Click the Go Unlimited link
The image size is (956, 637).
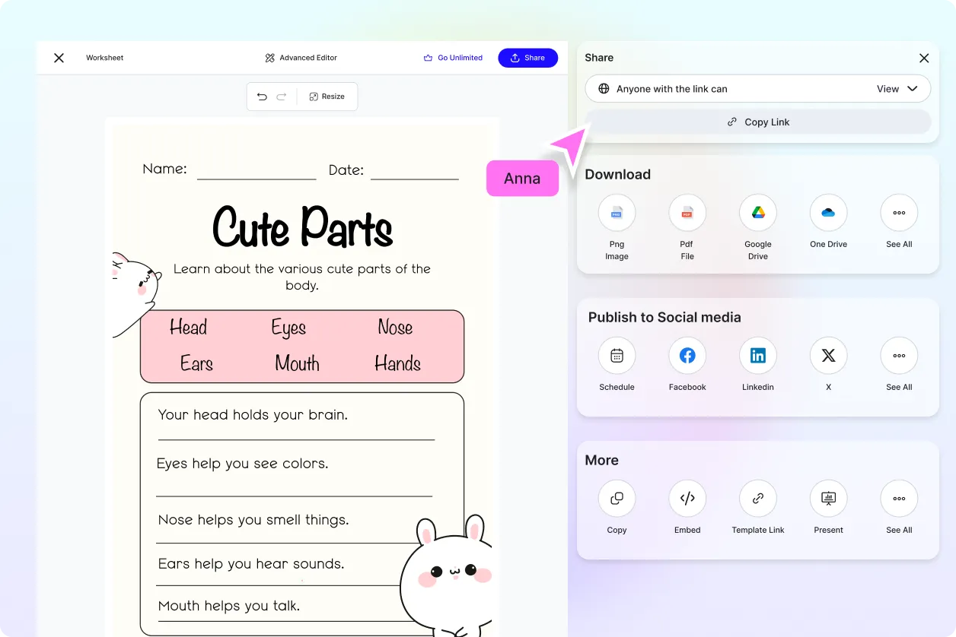point(453,58)
